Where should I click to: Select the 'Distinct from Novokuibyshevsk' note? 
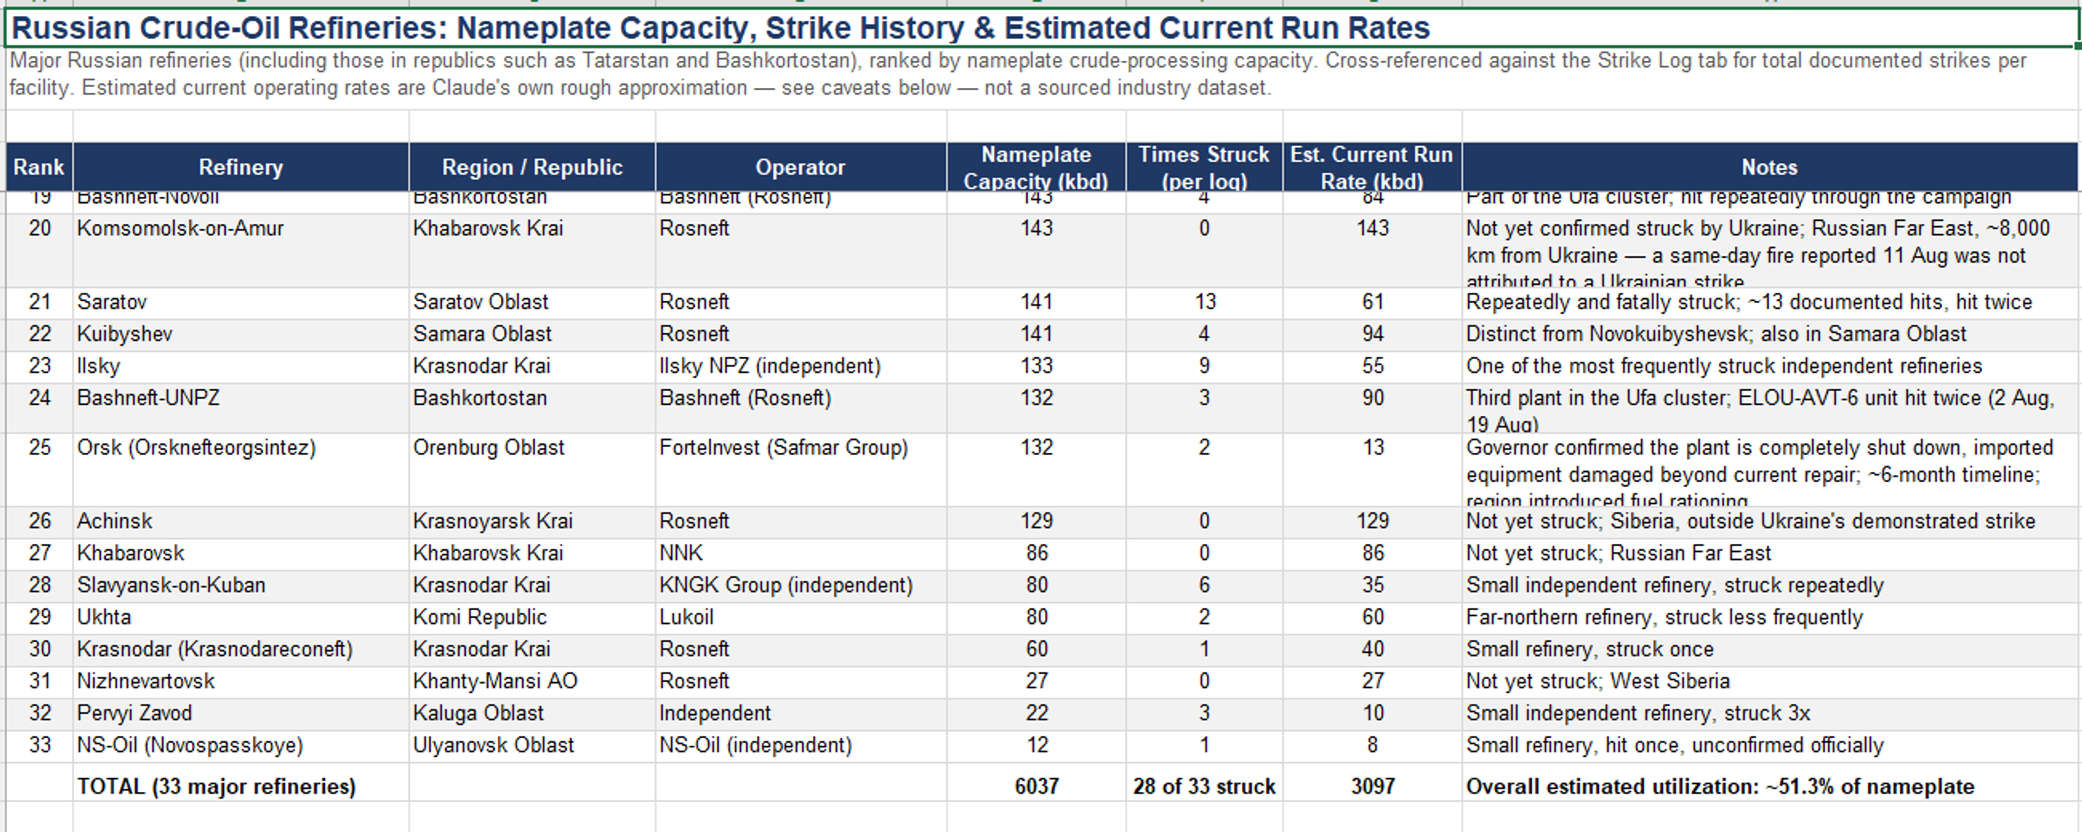click(x=1769, y=334)
